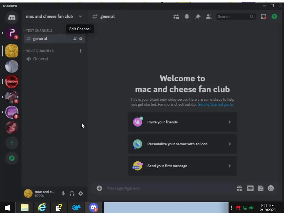Click Send your first message card
Screen dimensions: 284x213
pyautogui.click(x=182, y=166)
